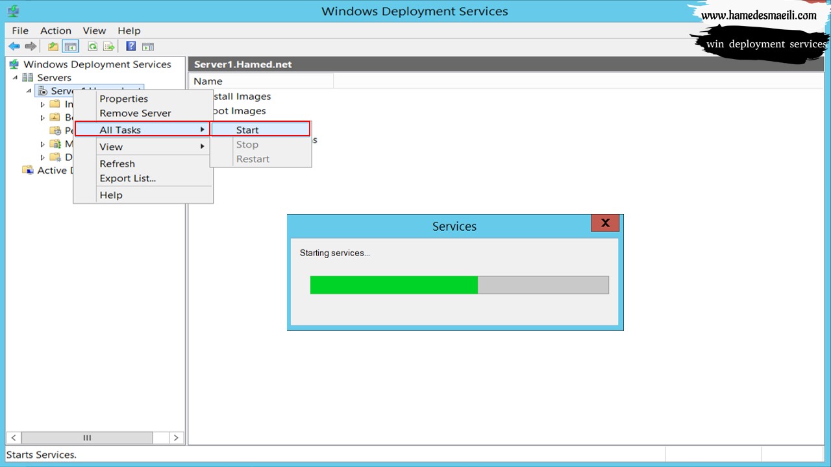Click the Server1 server icon in tree
The width and height of the screenshot is (831, 467).
pos(42,91)
